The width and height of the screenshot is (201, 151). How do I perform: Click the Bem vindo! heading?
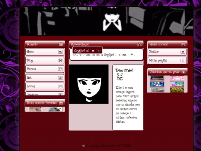click(x=124, y=70)
